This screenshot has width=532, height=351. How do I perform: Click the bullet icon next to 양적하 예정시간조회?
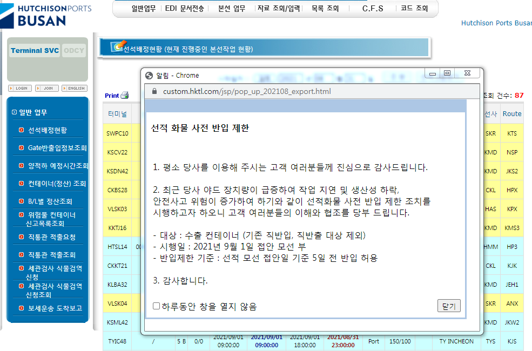point(22,165)
